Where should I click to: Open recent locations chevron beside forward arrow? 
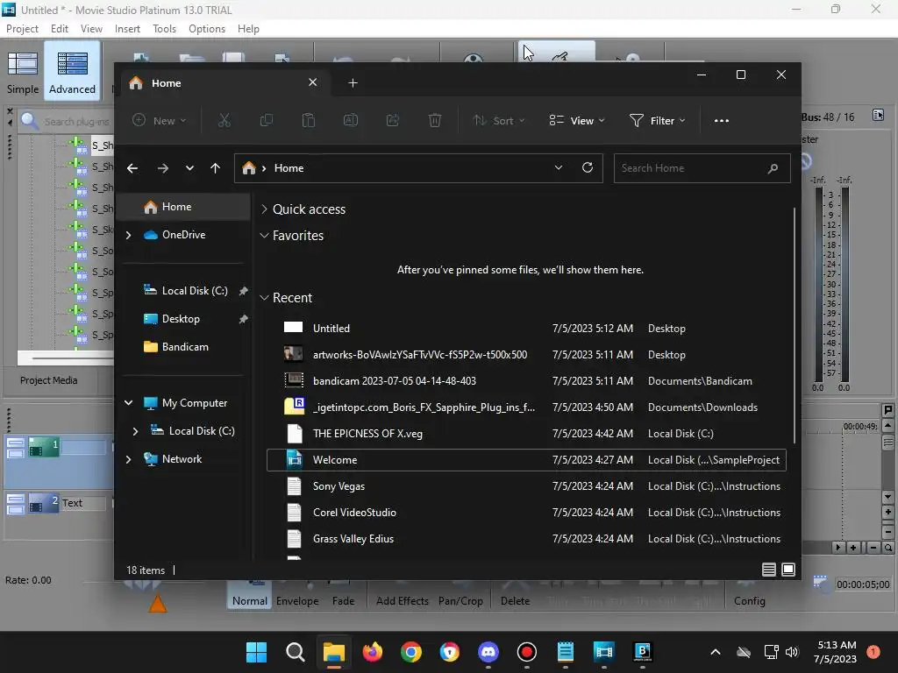[x=189, y=168]
